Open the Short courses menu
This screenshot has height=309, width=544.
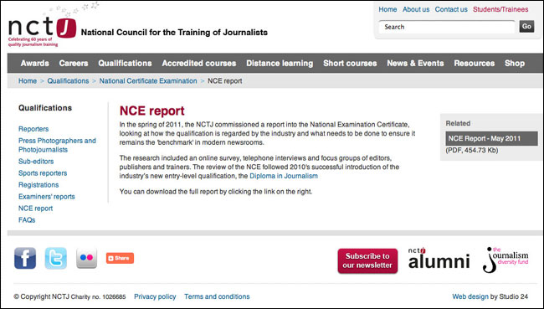click(350, 63)
